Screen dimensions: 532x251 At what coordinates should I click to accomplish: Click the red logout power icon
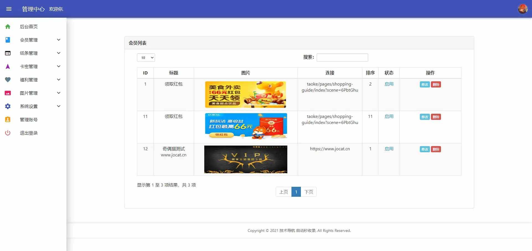8,133
